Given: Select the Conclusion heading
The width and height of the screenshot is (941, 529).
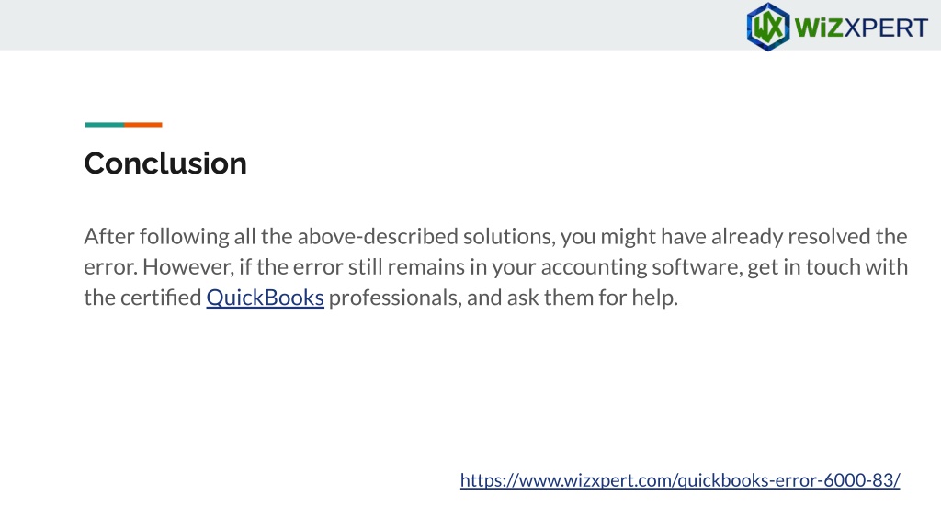Looking at the screenshot, I should pyautogui.click(x=165, y=163).
